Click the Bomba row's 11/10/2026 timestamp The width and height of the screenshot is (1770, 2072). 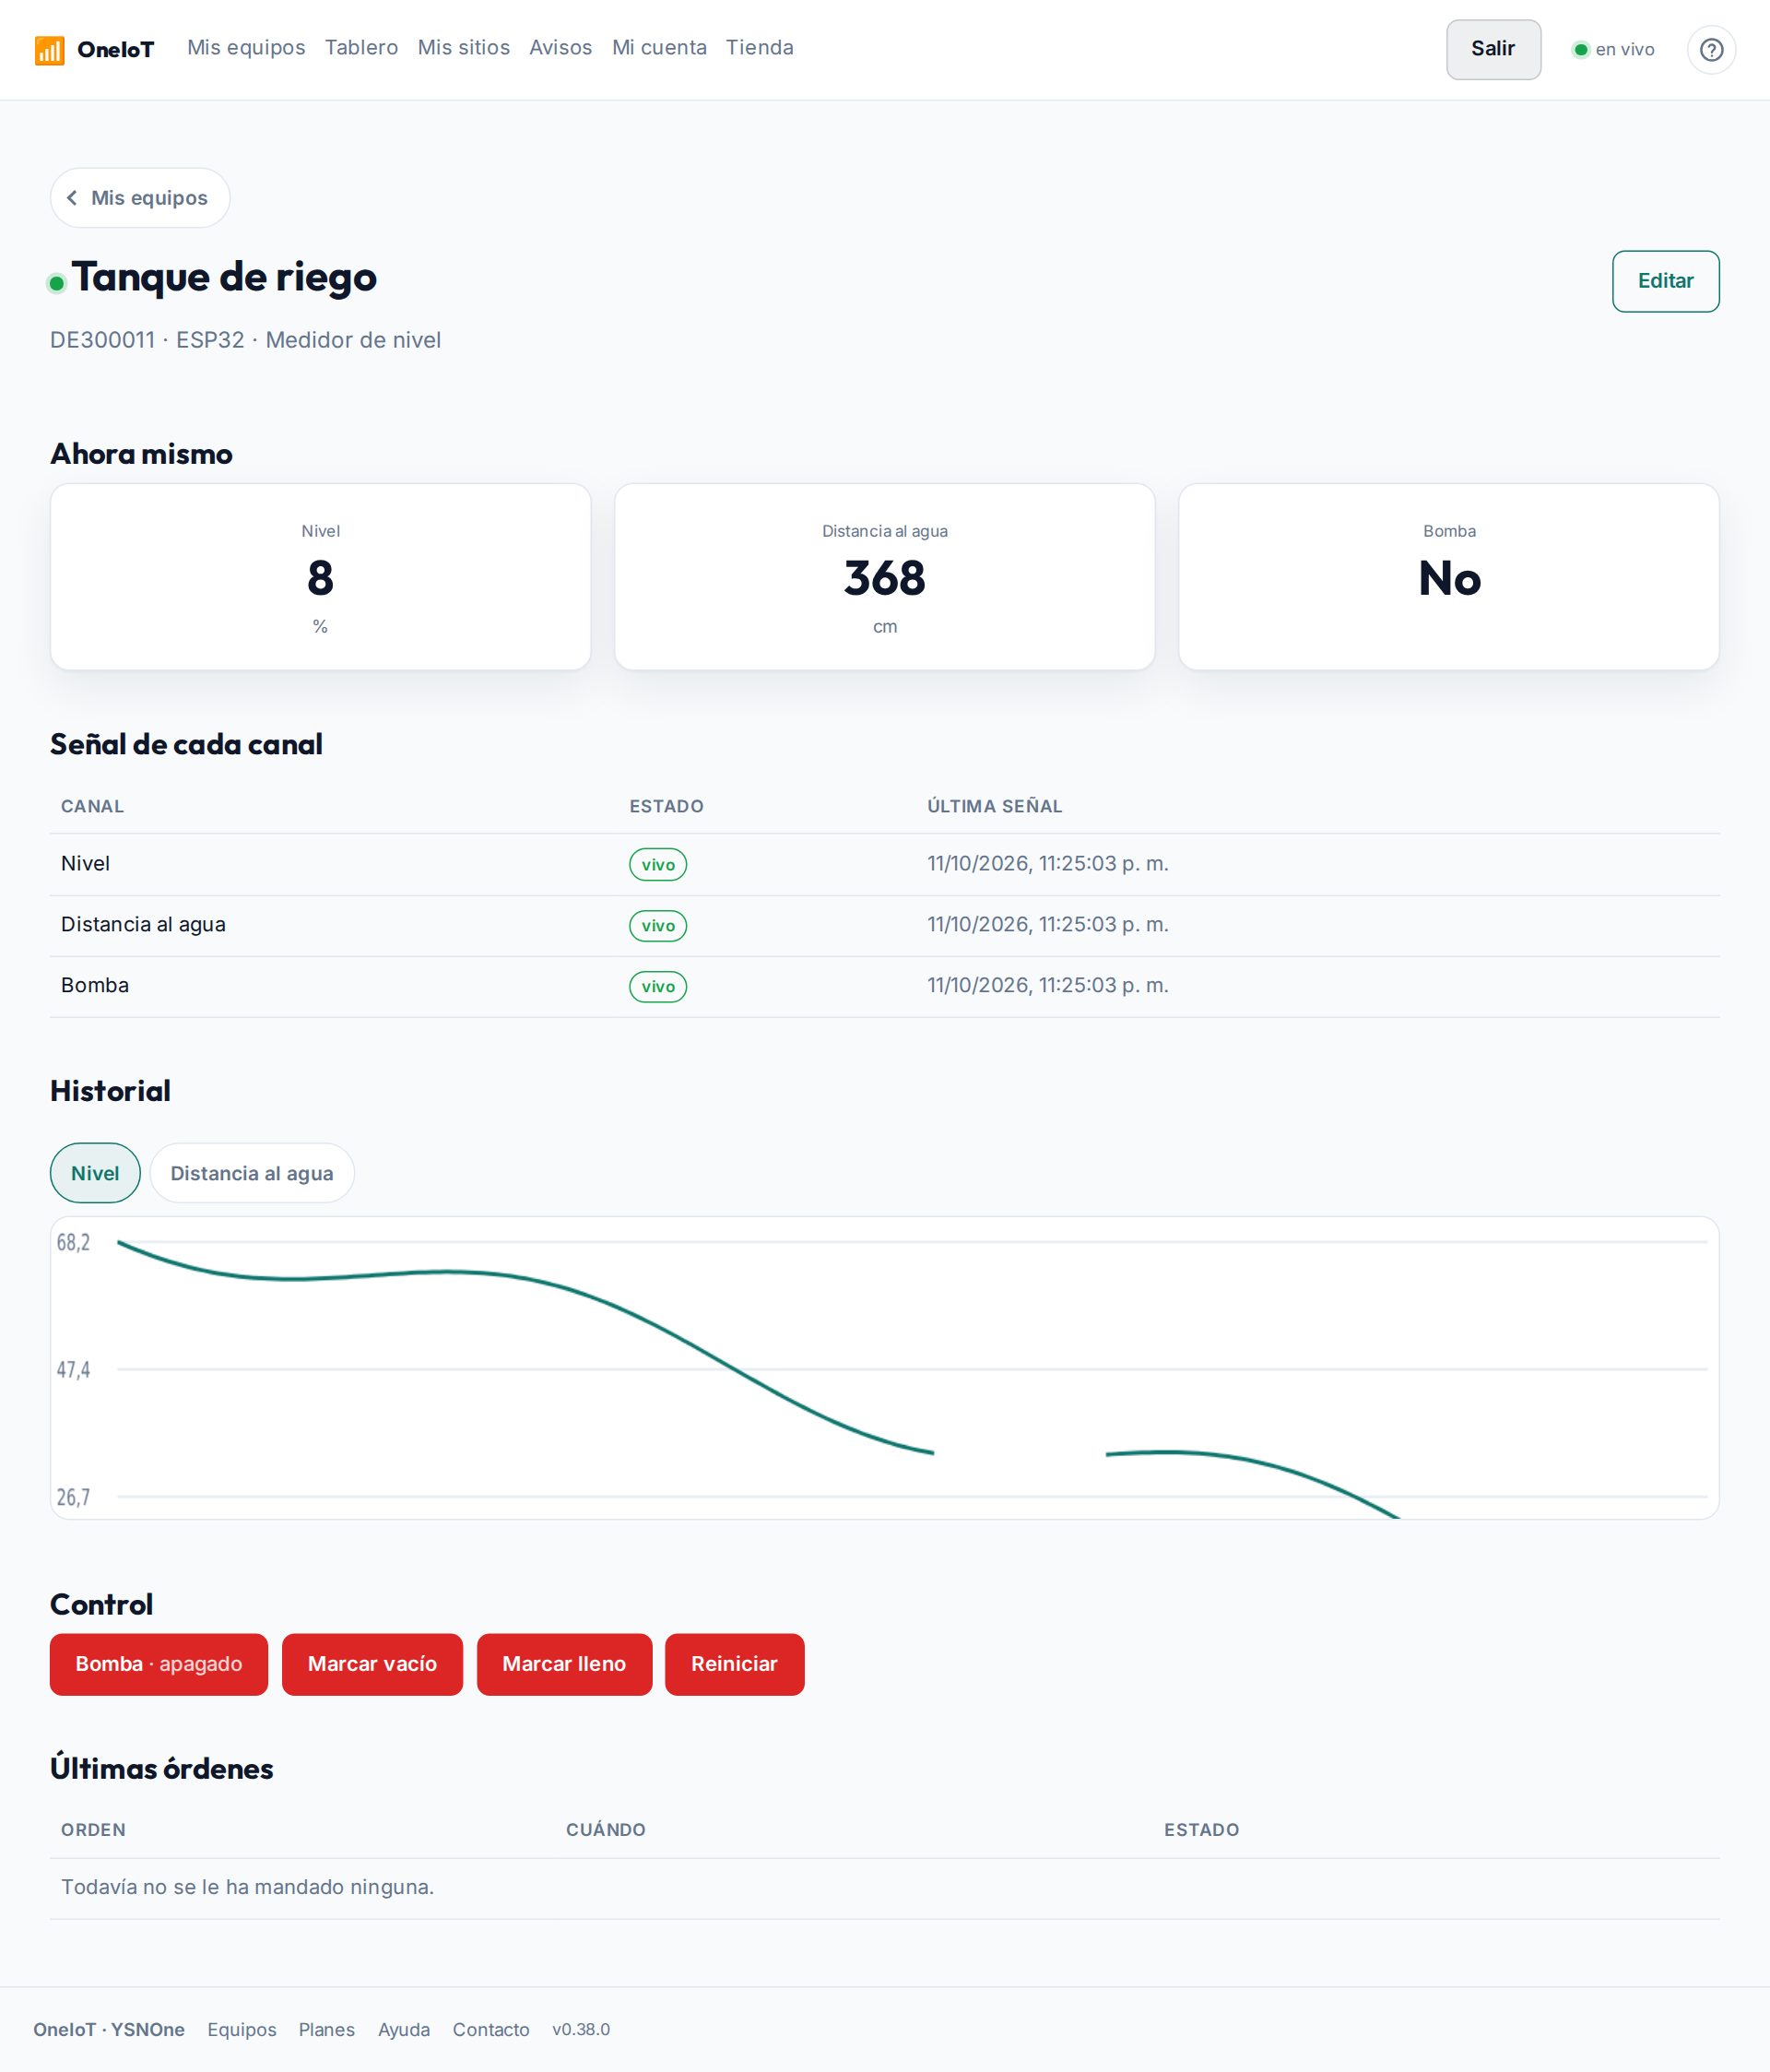coord(1048,985)
